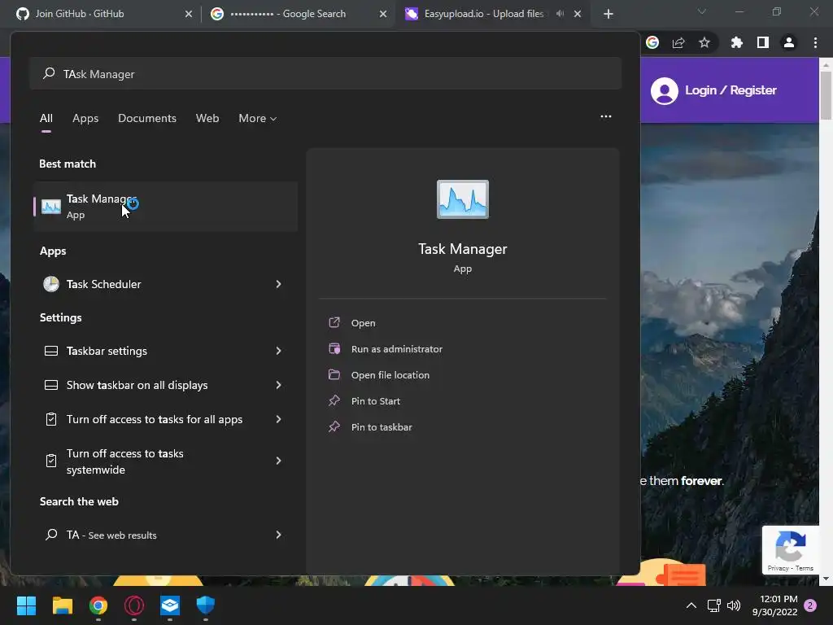Expand Show taskbar on all displays chevron
Viewport: 833px width, 625px height.
tap(278, 385)
